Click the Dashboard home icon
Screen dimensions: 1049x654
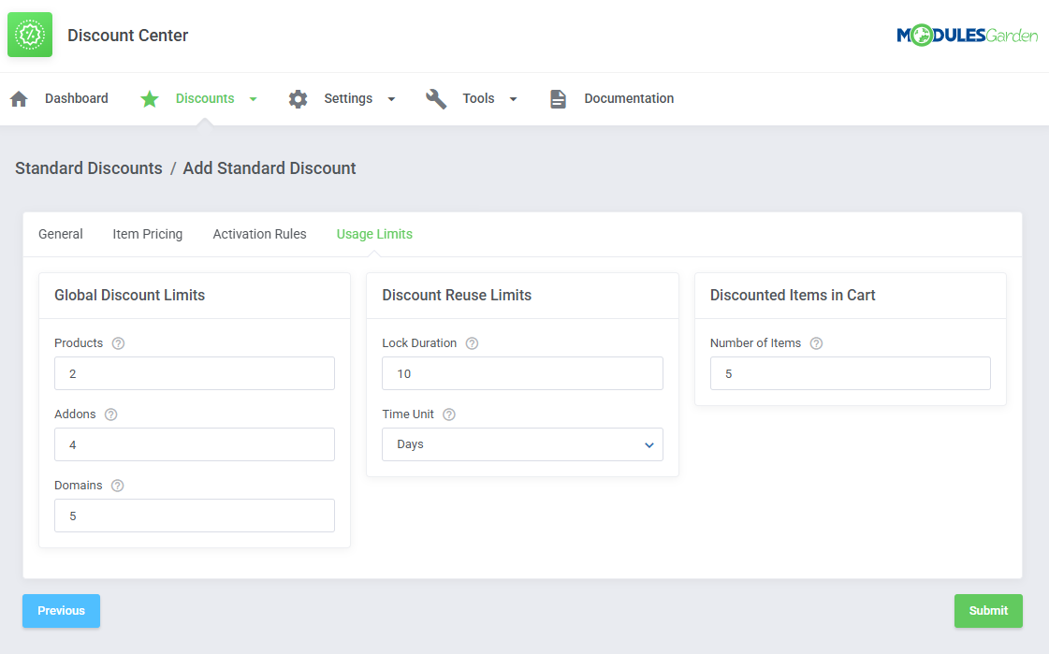20,99
